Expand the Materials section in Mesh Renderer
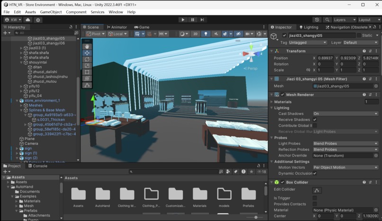 click(x=272, y=102)
